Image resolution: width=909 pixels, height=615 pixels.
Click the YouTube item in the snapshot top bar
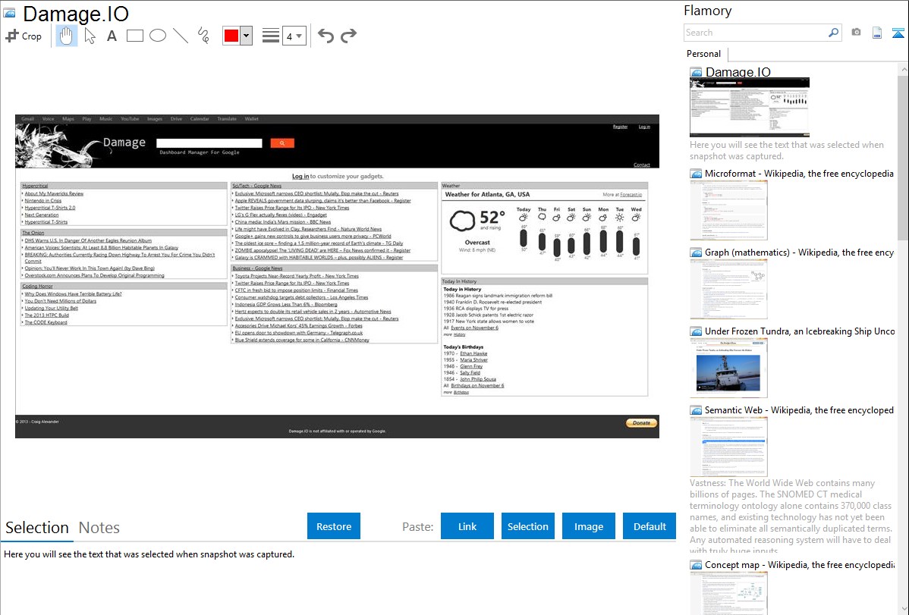click(130, 119)
